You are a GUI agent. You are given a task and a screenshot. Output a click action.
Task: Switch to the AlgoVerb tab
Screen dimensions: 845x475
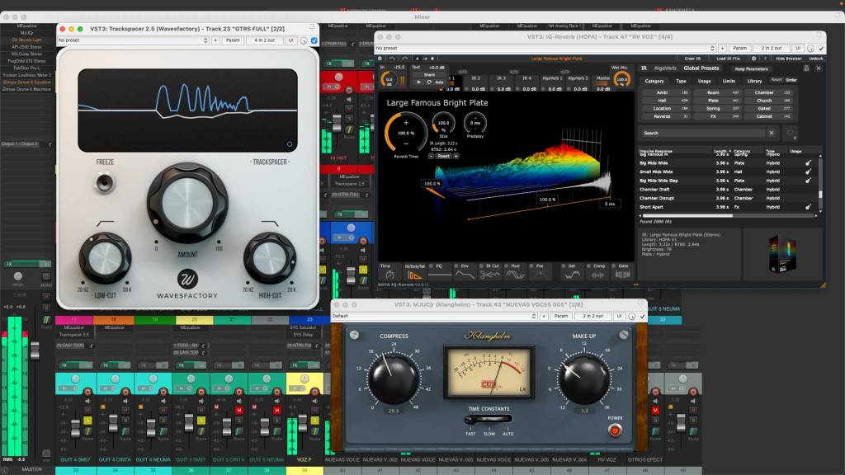[x=663, y=68]
